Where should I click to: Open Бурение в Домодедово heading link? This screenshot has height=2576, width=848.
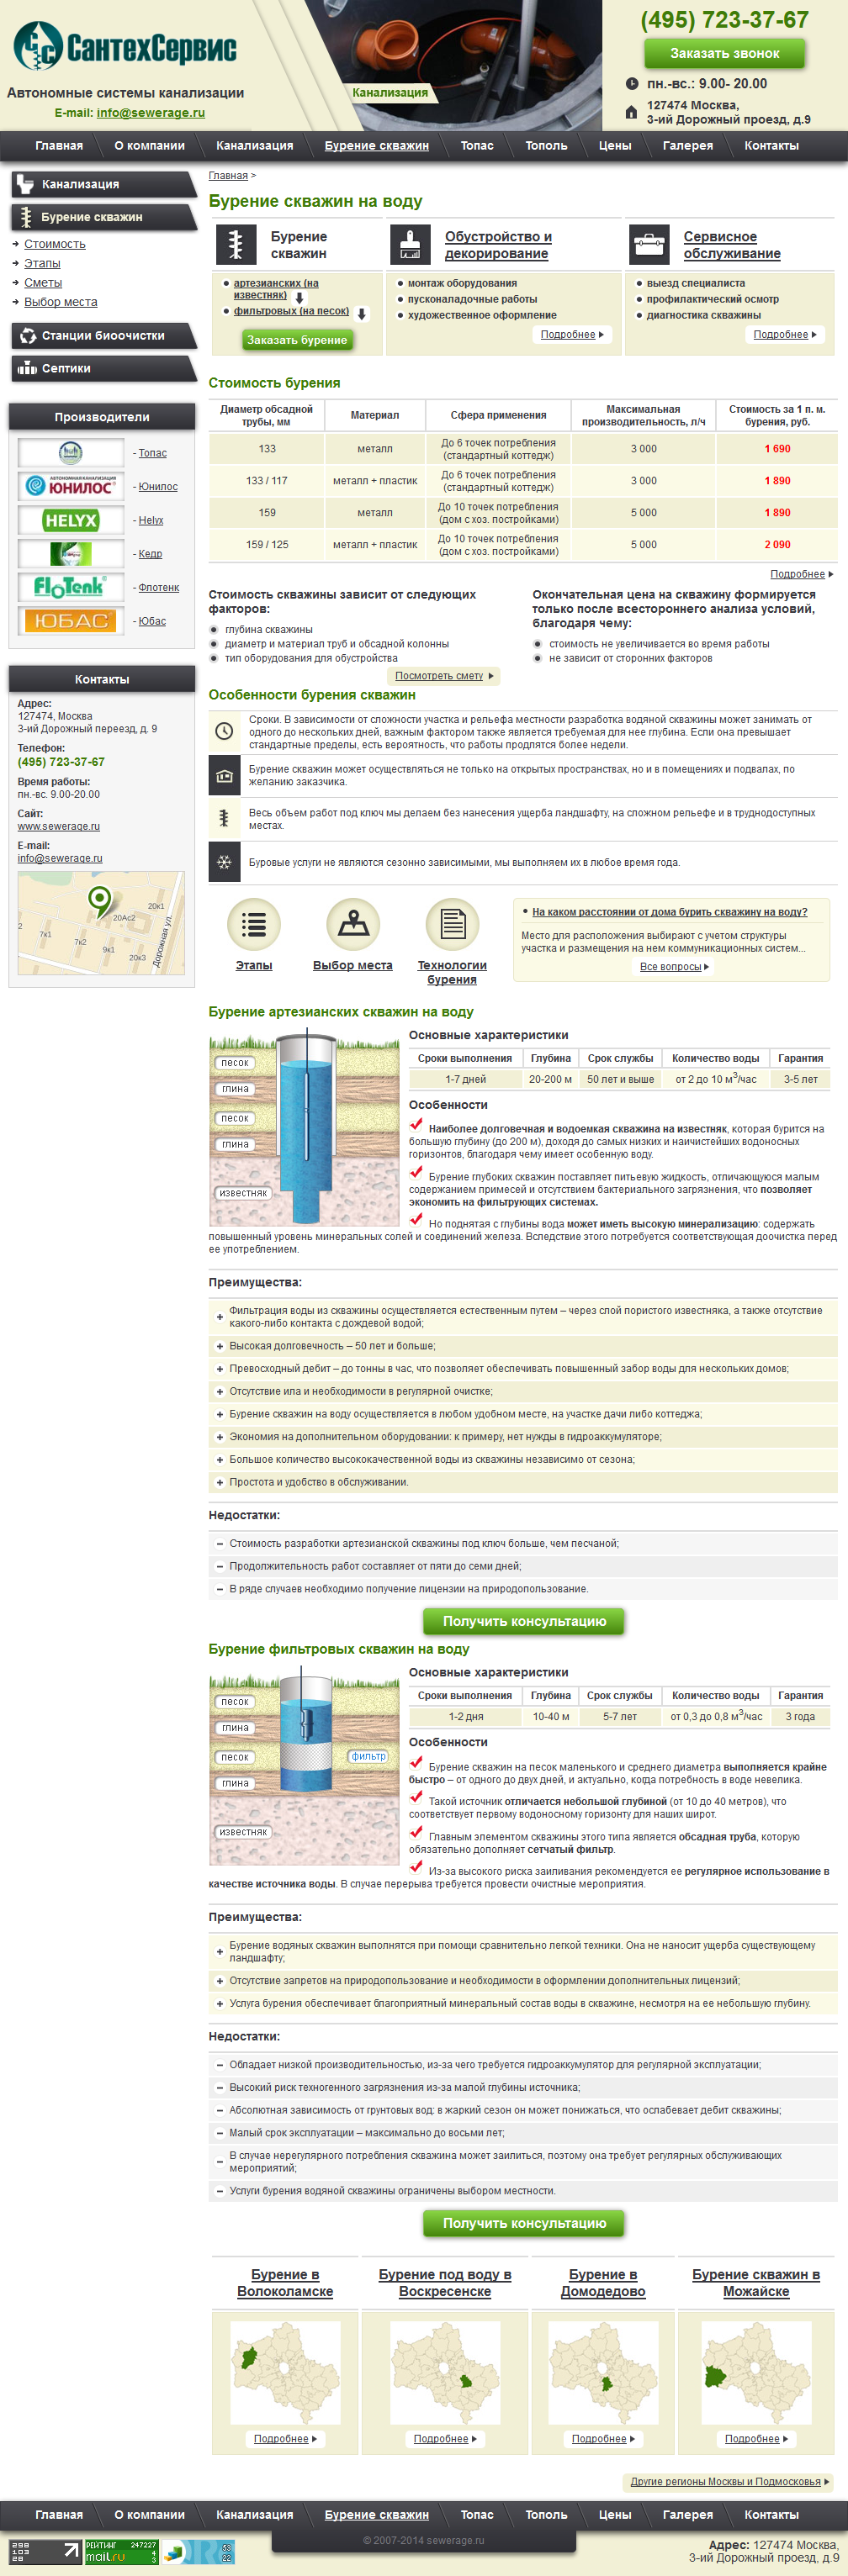(602, 2283)
